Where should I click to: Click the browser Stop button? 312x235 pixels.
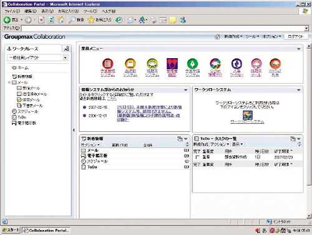click(x=42, y=20)
